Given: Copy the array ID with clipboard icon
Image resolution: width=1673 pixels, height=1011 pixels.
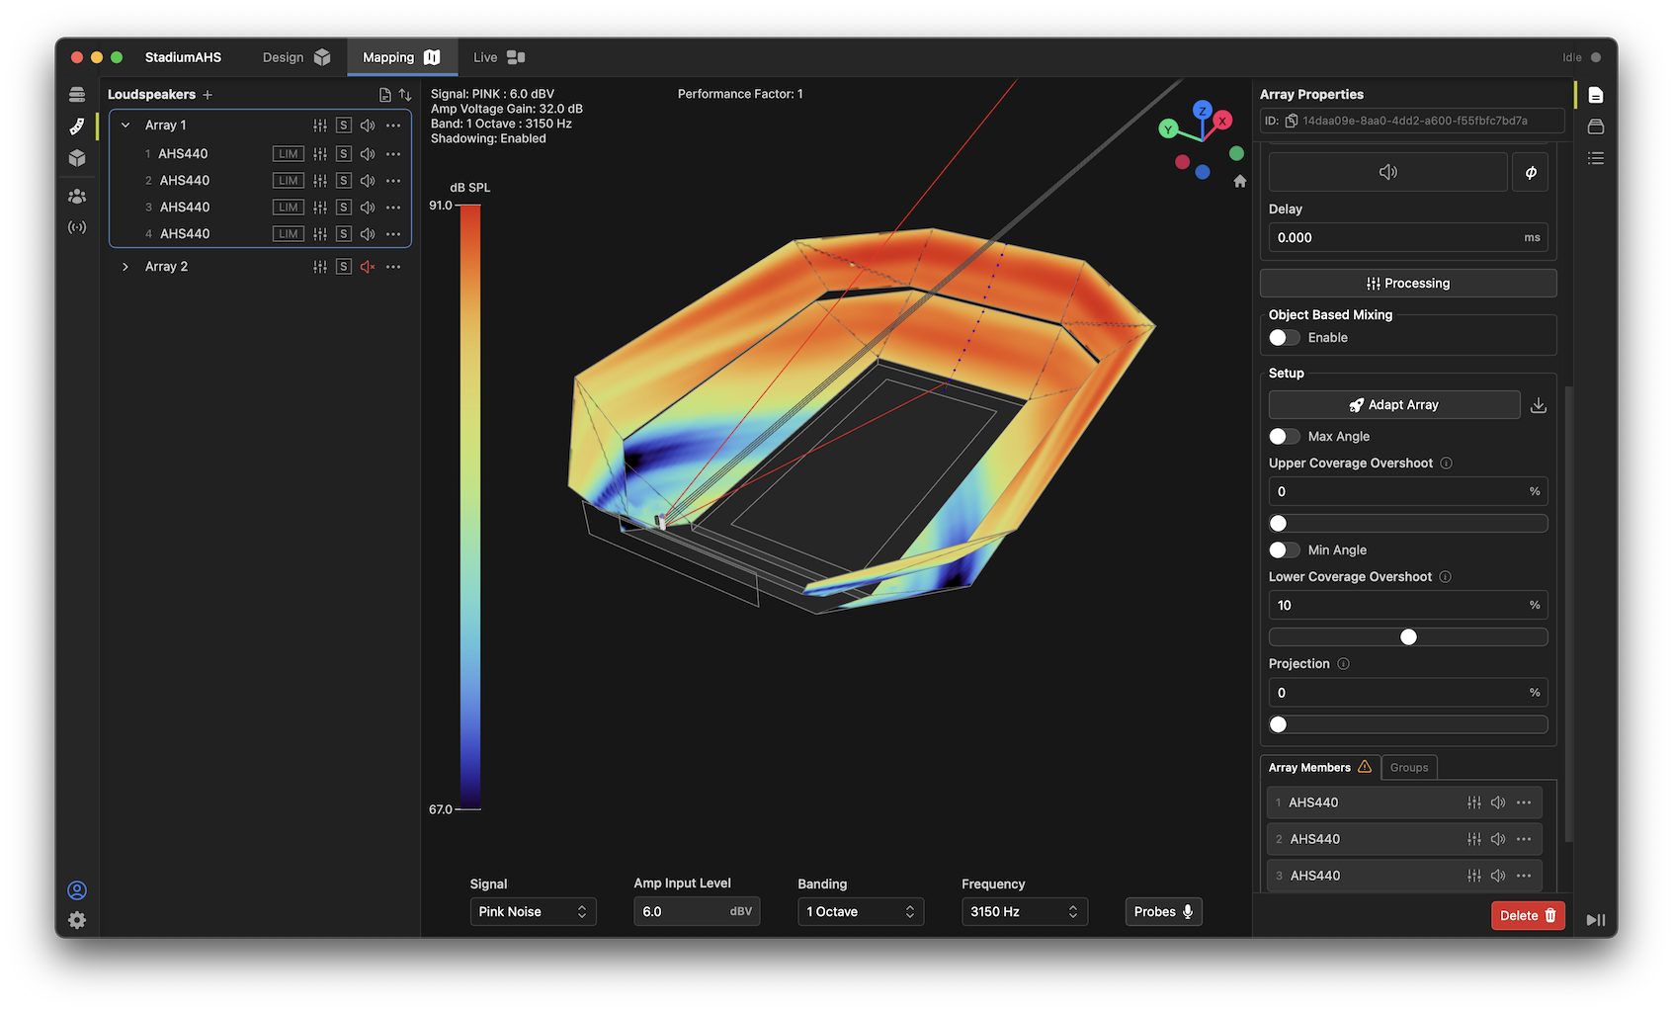Looking at the screenshot, I should [x=1291, y=121].
